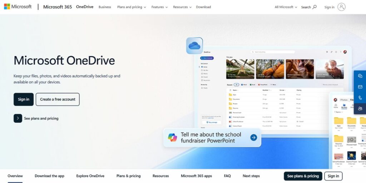Click the outlined Sign in button at bottom
The image size is (366, 183).
(x=333, y=176)
